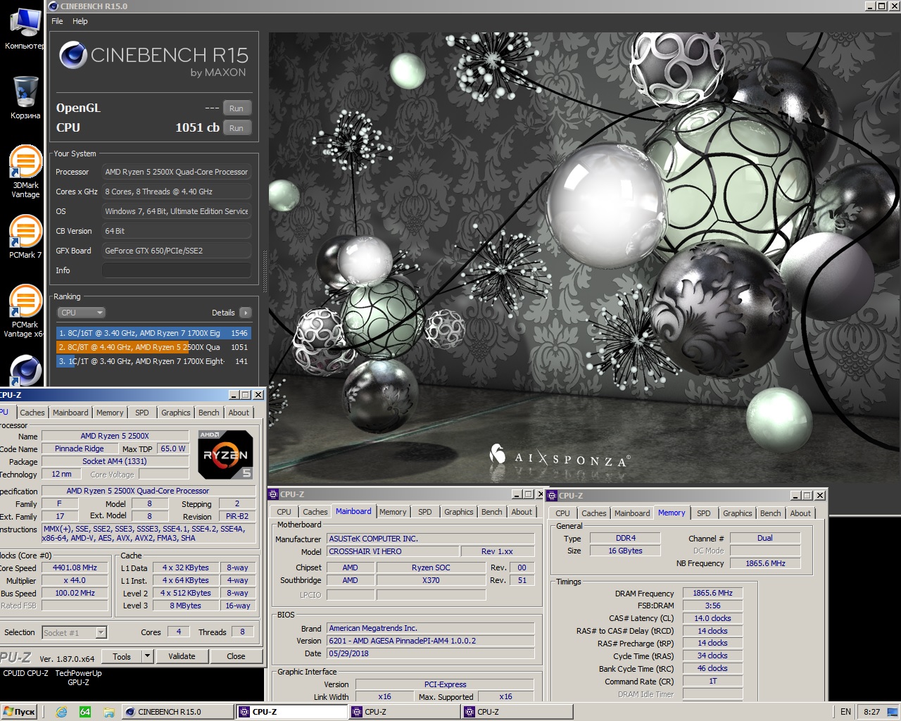Run the OpenGL benchmark

pyautogui.click(x=237, y=108)
